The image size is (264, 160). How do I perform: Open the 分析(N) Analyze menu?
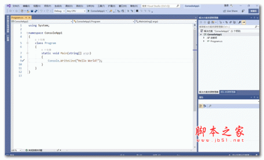tap(90, 6)
